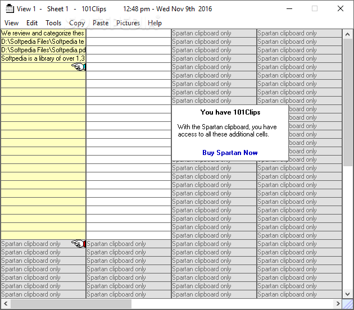Click the 101Clips clipboard icon in title bar
Image resolution: width=354 pixels, height=310 pixels.
click(10, 8)
